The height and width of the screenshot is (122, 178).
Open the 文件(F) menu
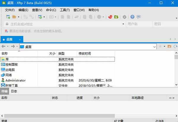tap(10, 10)
